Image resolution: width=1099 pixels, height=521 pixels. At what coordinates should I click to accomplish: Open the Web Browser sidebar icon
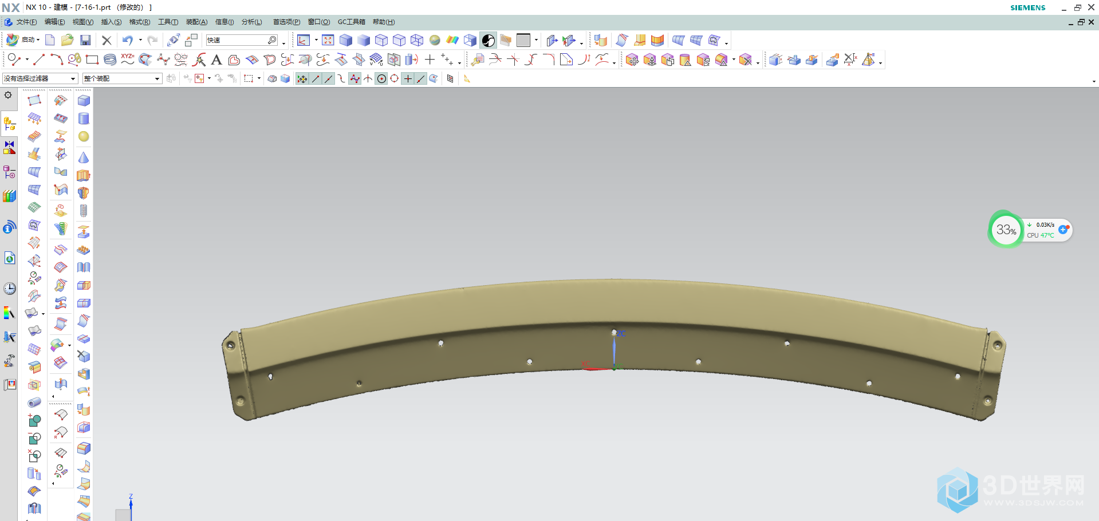pyautogui.click(x=10, y=258)
